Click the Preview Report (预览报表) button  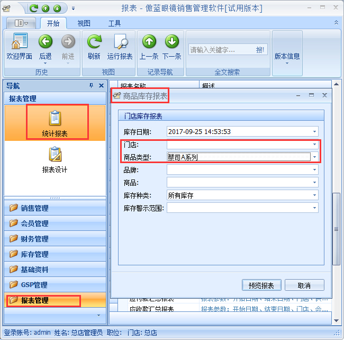pyautogui.click(x=261, y=285)
